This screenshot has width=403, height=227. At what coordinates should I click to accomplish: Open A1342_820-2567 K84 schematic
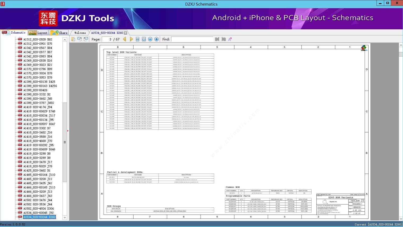click(38, 48)
